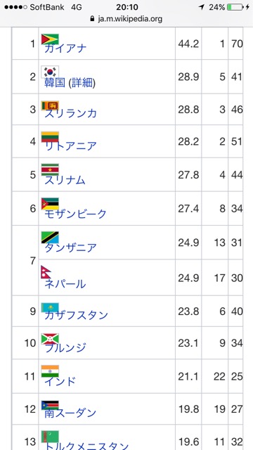Open the カザフスタン link

[76, 315]
